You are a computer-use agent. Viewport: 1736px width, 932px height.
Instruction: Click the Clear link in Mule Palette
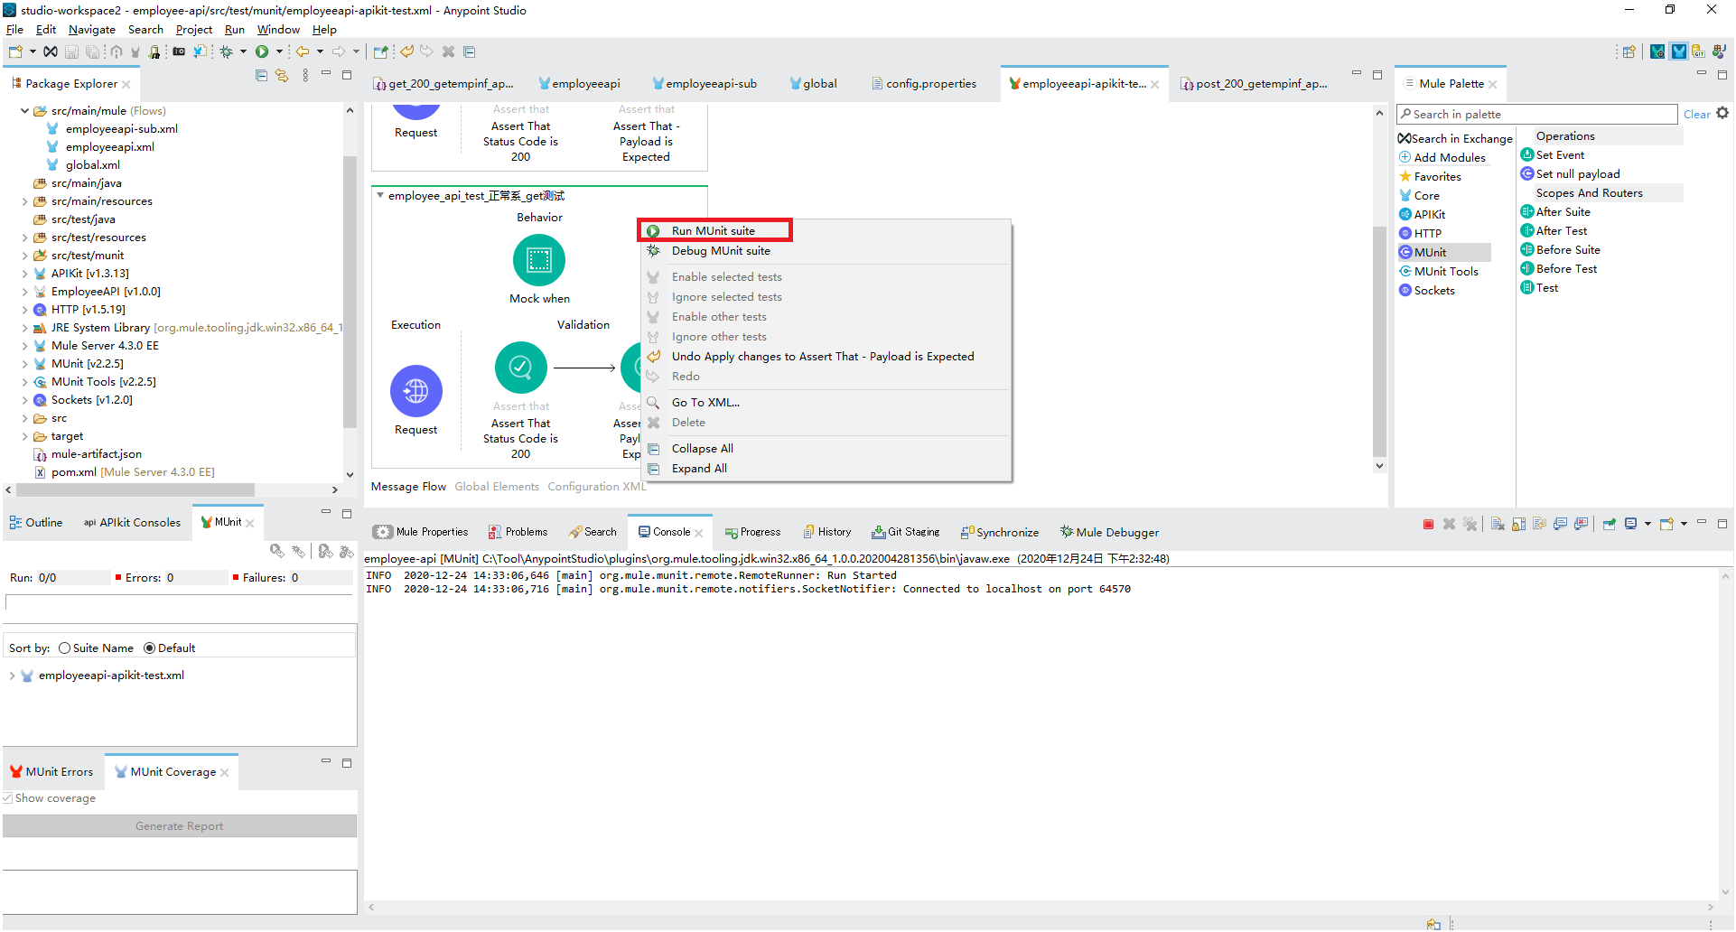tap(1696, 114)
